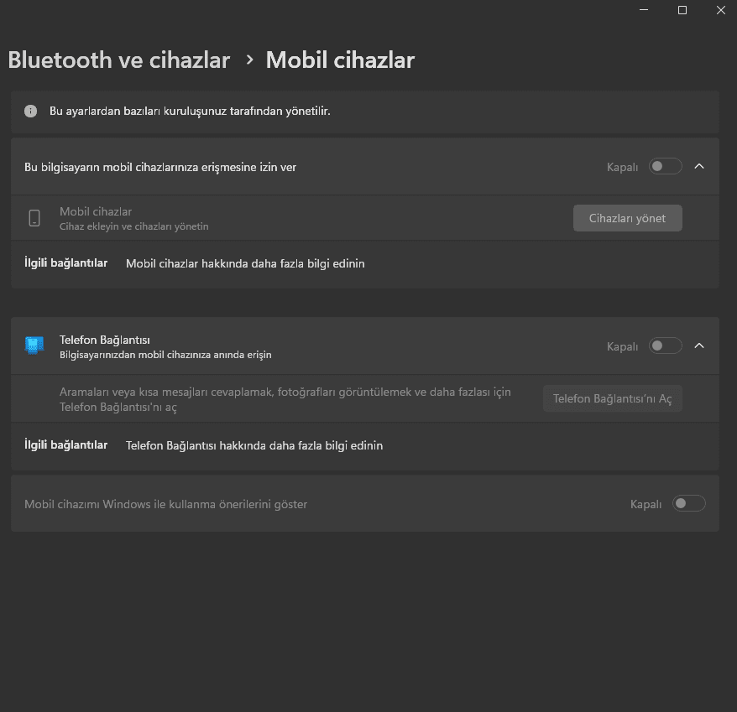Click 'Aramaları veya kısa mesajları cevaplamak' description text
This screenshot has width=737, height=712.
(285, 399)
